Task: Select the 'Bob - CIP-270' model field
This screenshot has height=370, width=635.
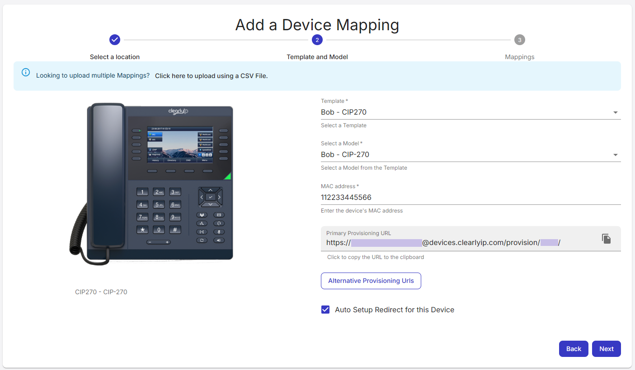Action: point(471,155)
